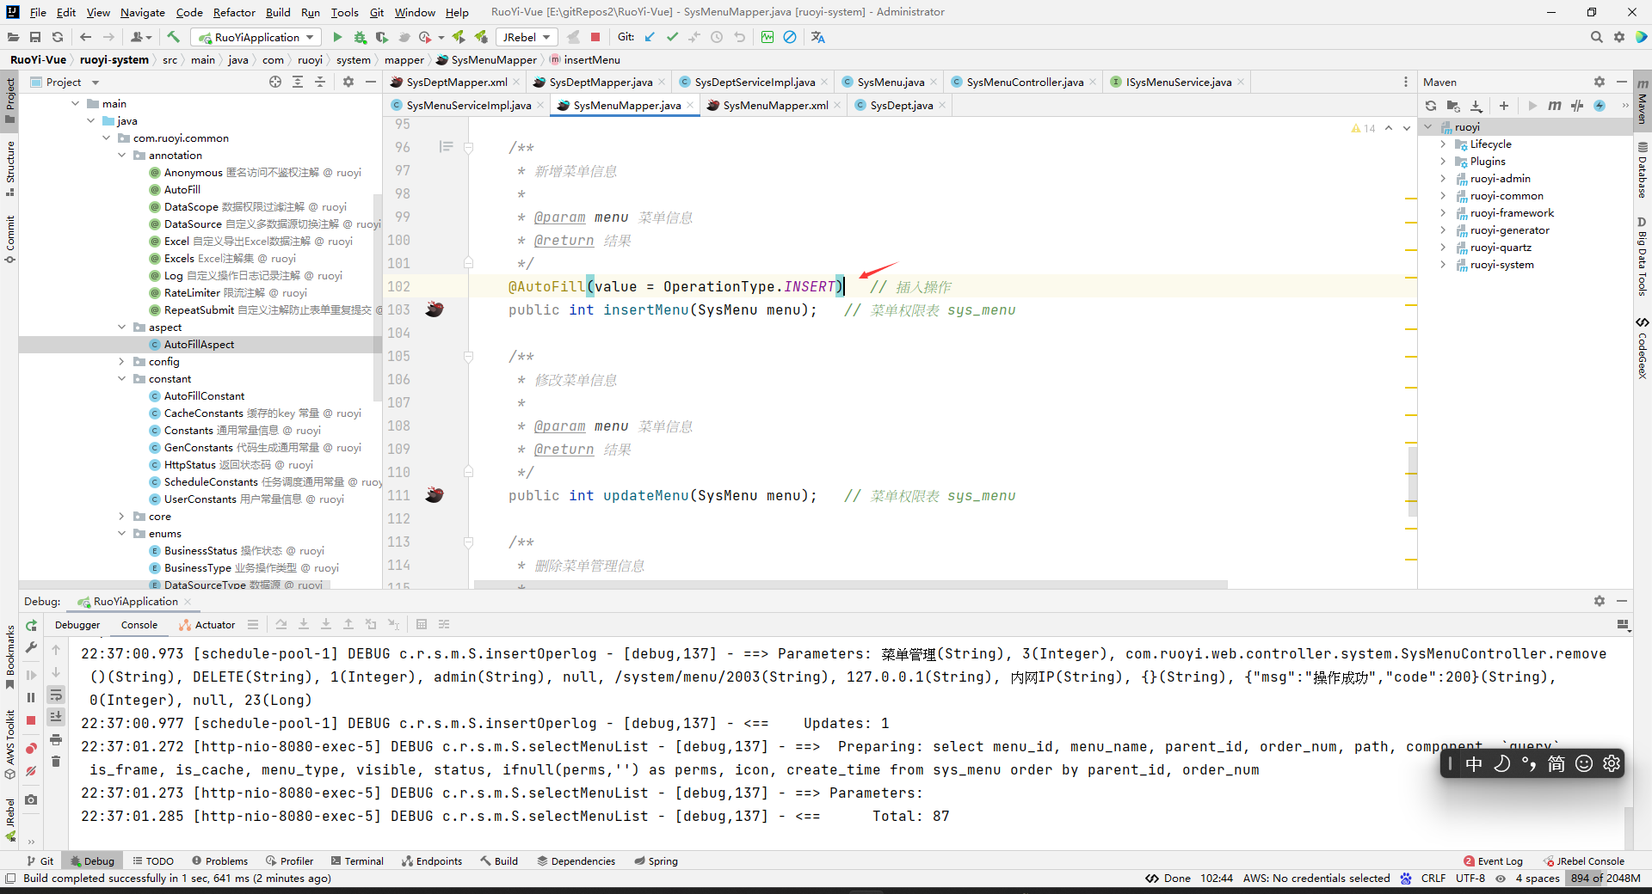Open the Endpoints tool window

pyautogui.click(x=432, y=860)
